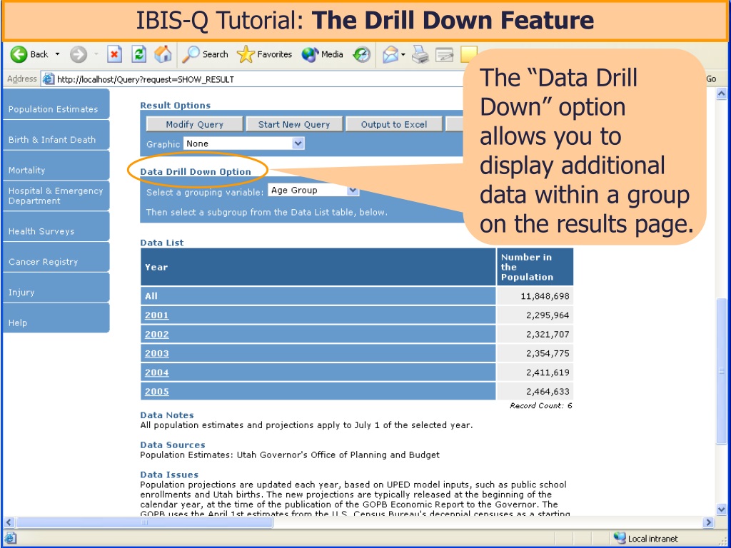
Task: Click the Result Options heading
Action: (176, 106)
